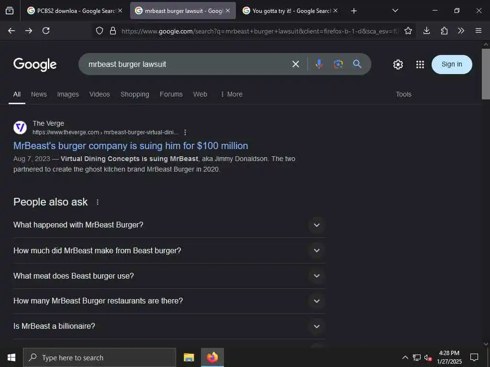Open the Firefox application menu
The width and height of the screenshot is (490, 367).
pyautogui.click(x=479, y=31)
